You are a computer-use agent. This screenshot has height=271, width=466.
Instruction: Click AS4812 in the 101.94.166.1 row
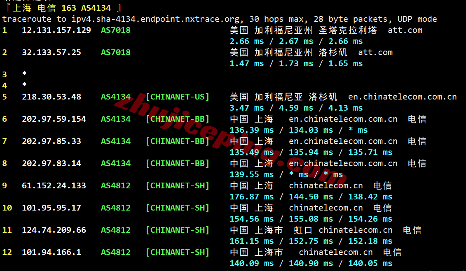coord(116,252)
